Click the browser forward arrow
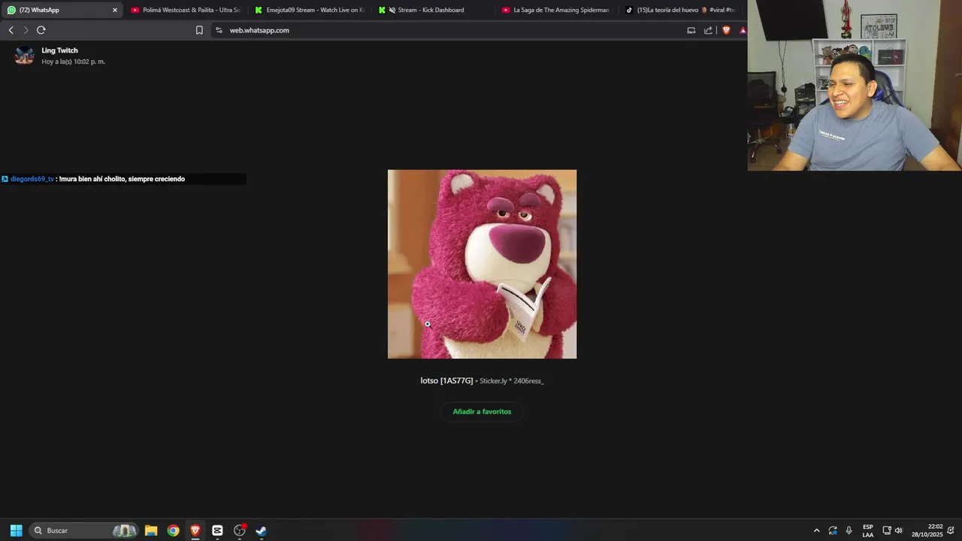 pos(26,30)
